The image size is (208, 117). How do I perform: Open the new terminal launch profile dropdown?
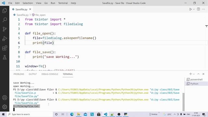[194, 74]
